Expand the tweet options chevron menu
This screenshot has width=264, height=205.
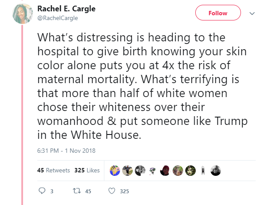coord(252,13)
